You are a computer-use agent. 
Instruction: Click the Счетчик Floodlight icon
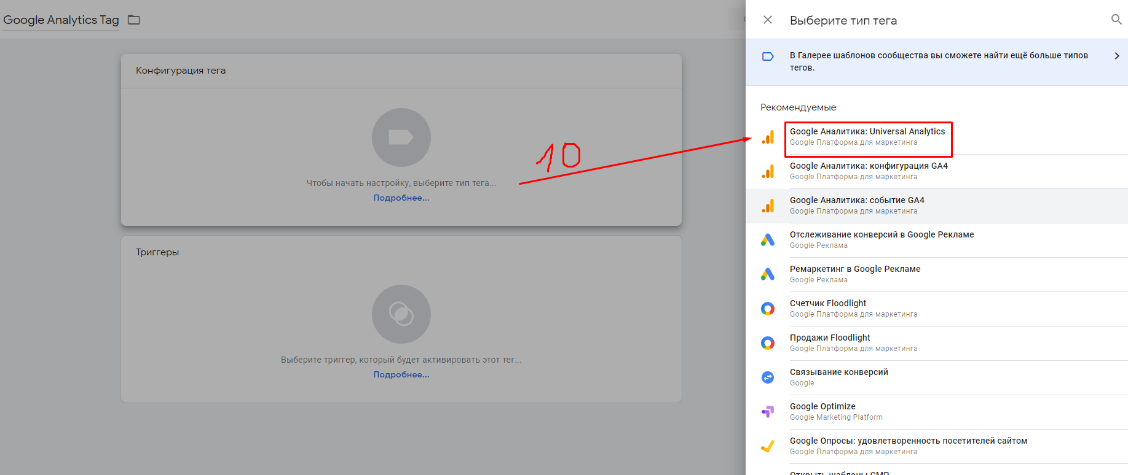768,309
